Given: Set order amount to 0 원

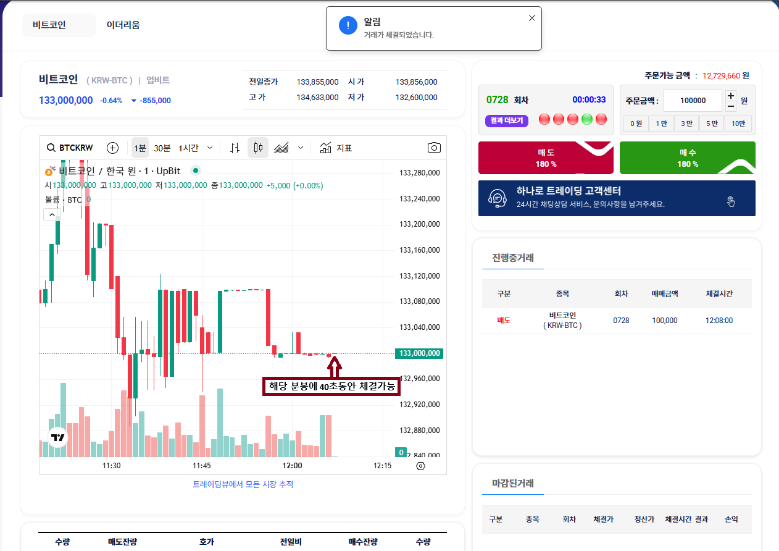Looking at the screenshot, I should 636,124.
